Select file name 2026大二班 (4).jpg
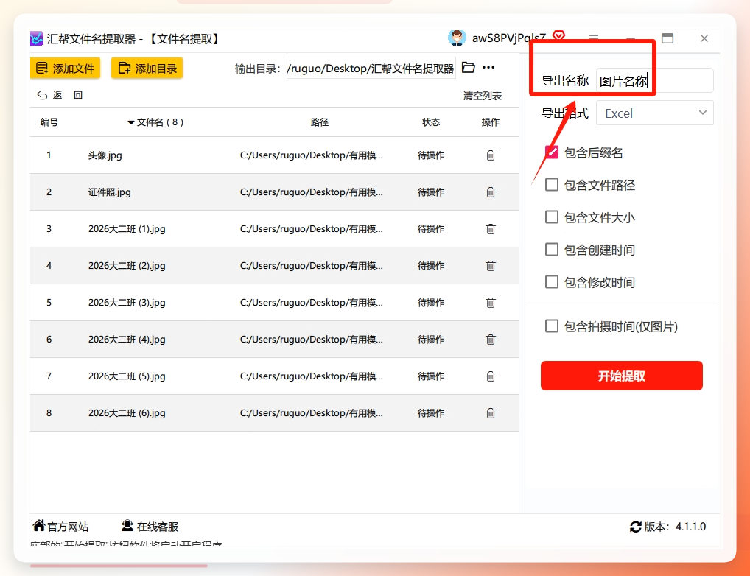The height and width of the screenshot is (576, 750). click(127, 339)
